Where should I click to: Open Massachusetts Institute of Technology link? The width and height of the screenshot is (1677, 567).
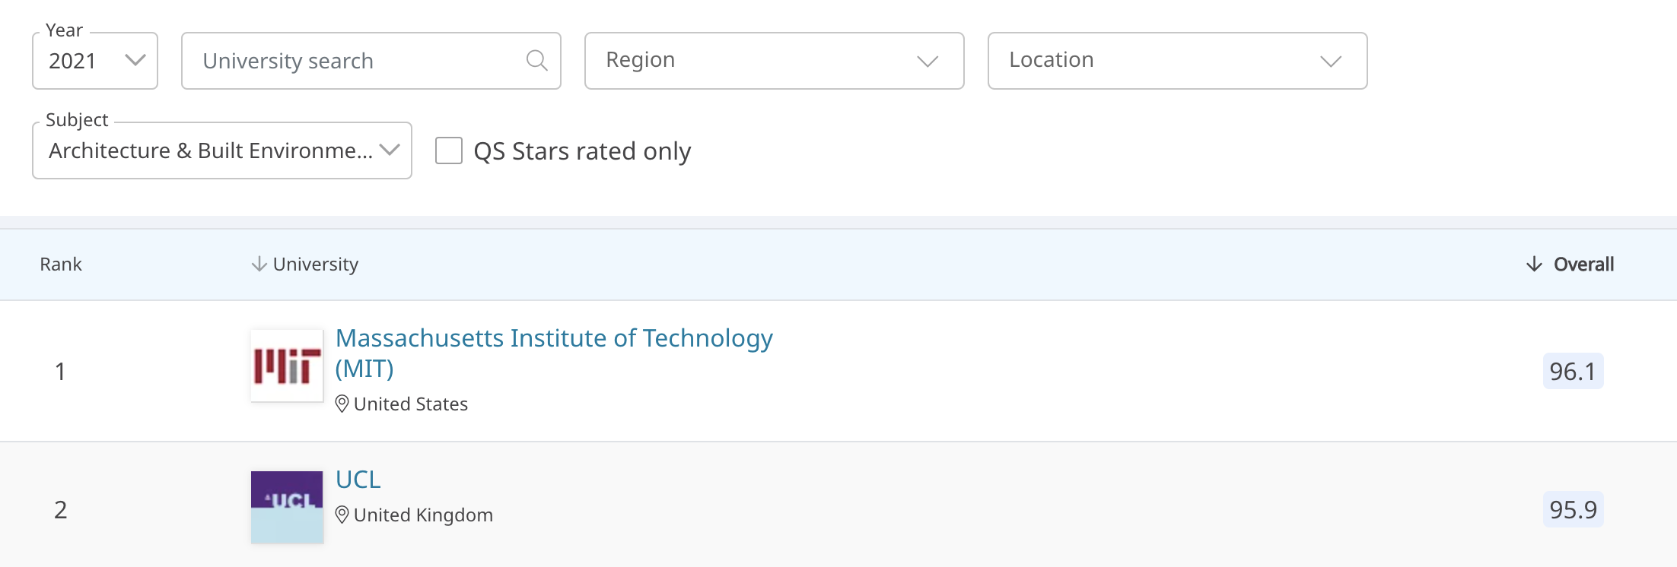click(x=553, y=338)
